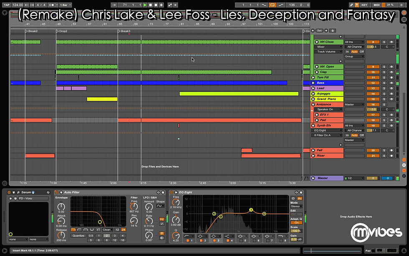Click EQ Eight Gain knob
The height and width of the screenshot is (256, 409).
[176, 220]
